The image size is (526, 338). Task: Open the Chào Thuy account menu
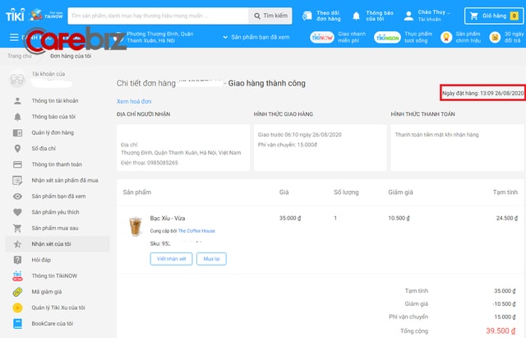(x=427, y=16)
